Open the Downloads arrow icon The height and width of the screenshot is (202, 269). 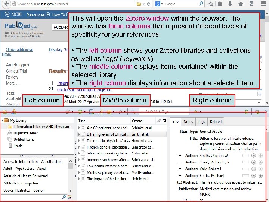click(x=230, y=4)
